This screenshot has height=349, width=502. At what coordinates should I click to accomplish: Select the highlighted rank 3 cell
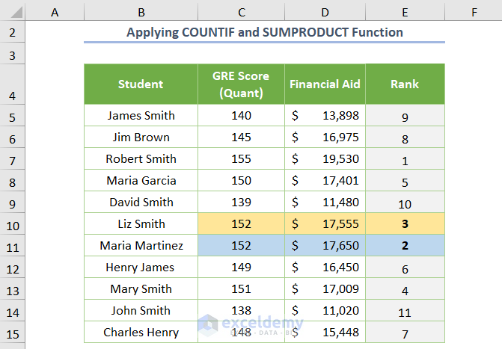coord(405,223)
